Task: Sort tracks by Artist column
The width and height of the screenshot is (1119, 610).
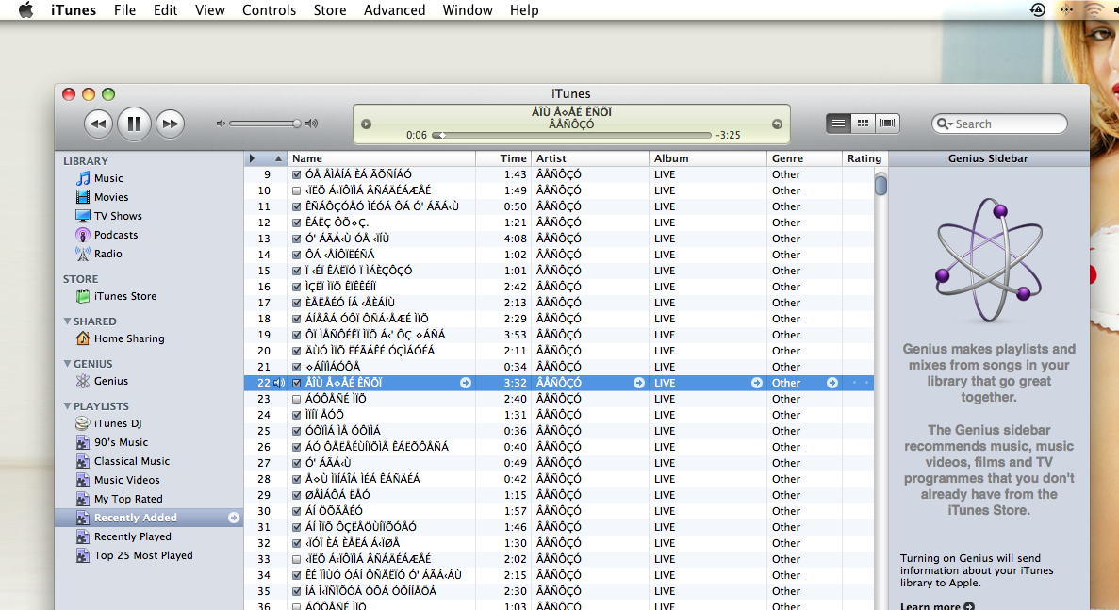Action: (590, 158)
